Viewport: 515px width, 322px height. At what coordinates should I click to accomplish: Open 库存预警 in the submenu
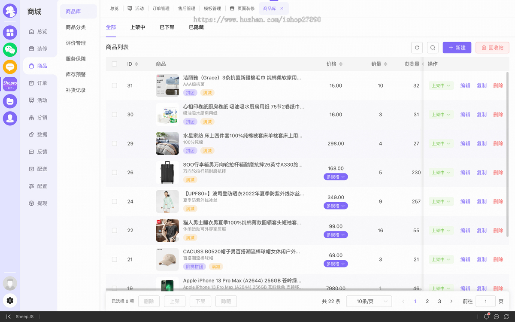[76, 75]
